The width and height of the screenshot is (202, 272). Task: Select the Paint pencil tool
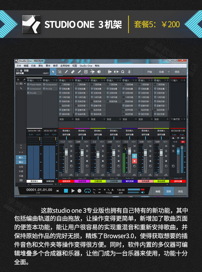click(79, 72)
